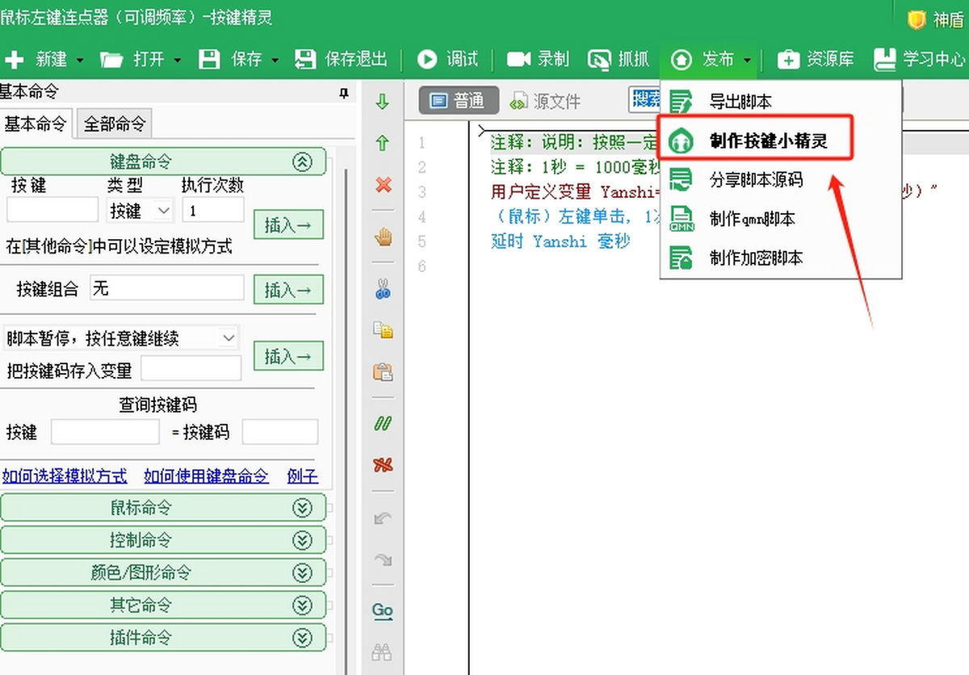Viewport: 969px width, 675px height.
Task: Click the hand icon in editor sidebar
Action: pos(383,237)
